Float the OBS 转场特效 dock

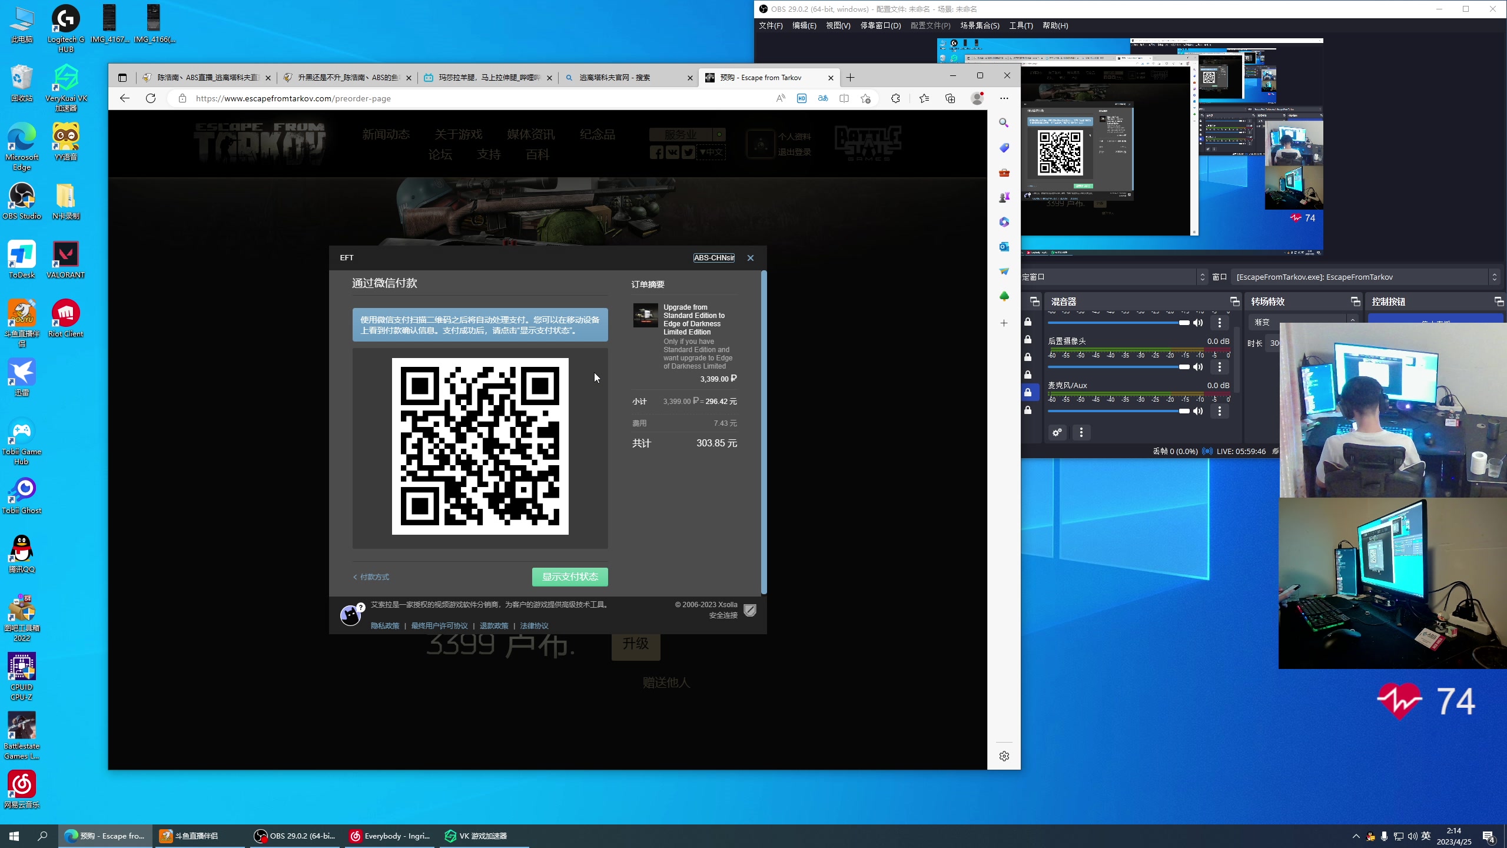click(x=1356, y=302)
